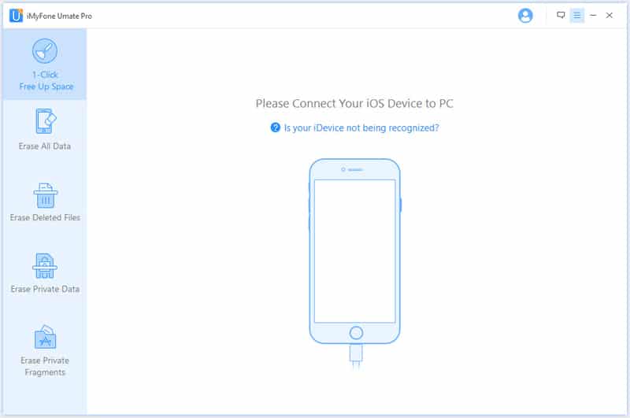Close the iMyFone Umate Pro window
Image resolution: width=630 pixels, height=418 pixels.
tap(609, 15)
